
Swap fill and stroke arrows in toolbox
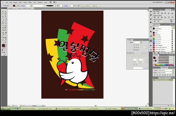6,45
